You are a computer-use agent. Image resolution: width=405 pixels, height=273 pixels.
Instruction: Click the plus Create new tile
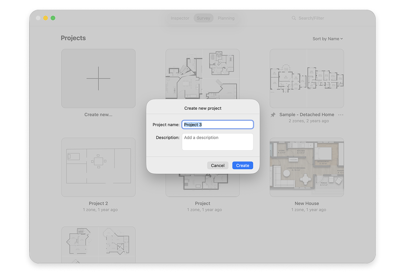pyautogui.click(x=98, y=79)
